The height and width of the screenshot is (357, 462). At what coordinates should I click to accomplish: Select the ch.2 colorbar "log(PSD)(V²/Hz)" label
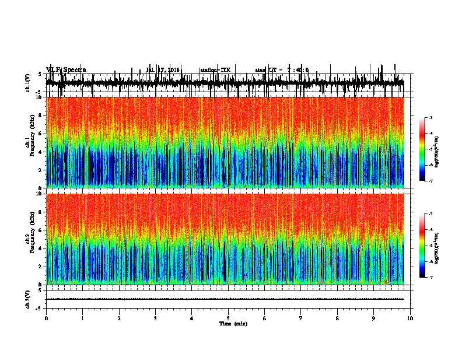(x=436, y=248)
